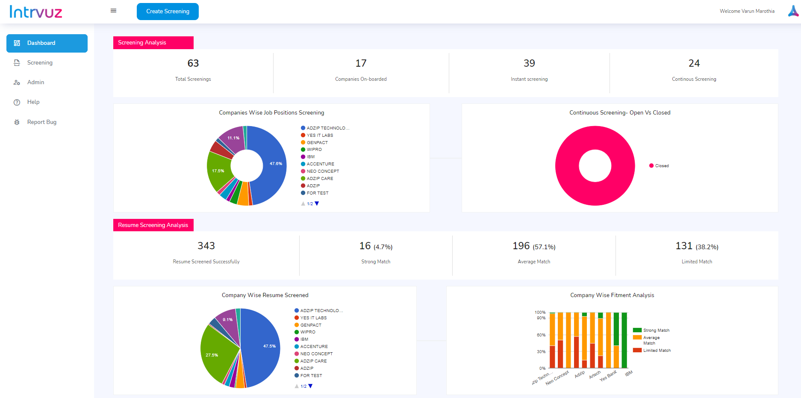This screenshot has height=398, width=801.
Task: Go to next legend page in Resume Screened chart
Action: coord(310,386)
